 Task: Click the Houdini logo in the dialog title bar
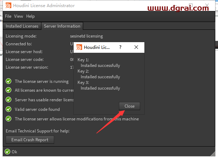tap(79, 47)
